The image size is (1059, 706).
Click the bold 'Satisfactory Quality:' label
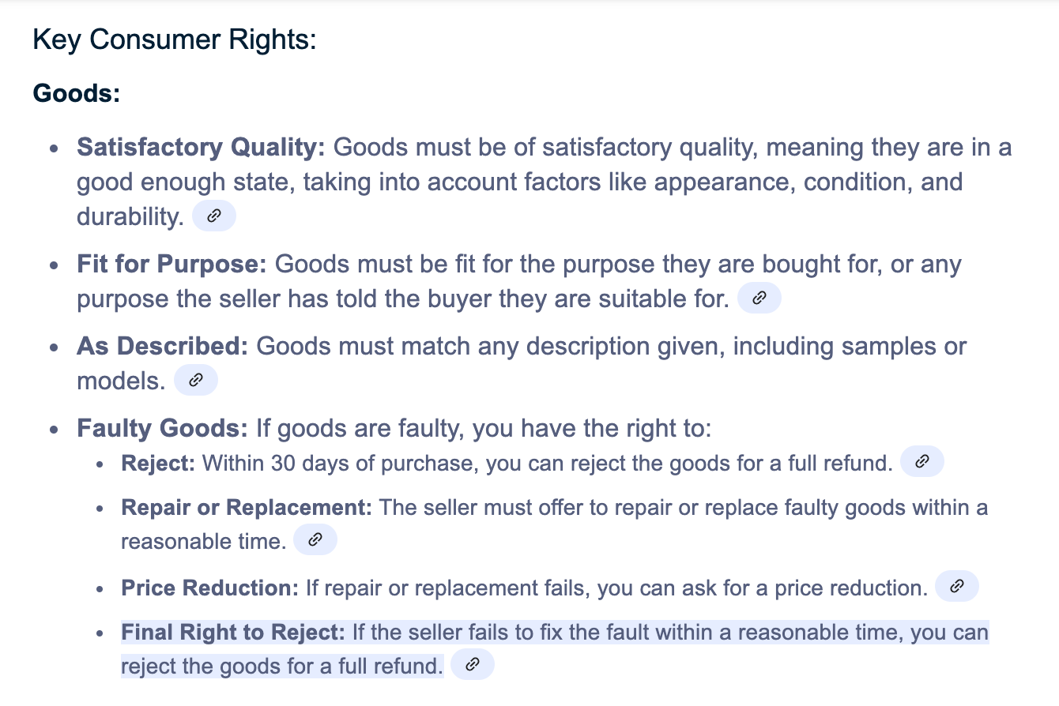pyautogui.click(x=201, y=148)
